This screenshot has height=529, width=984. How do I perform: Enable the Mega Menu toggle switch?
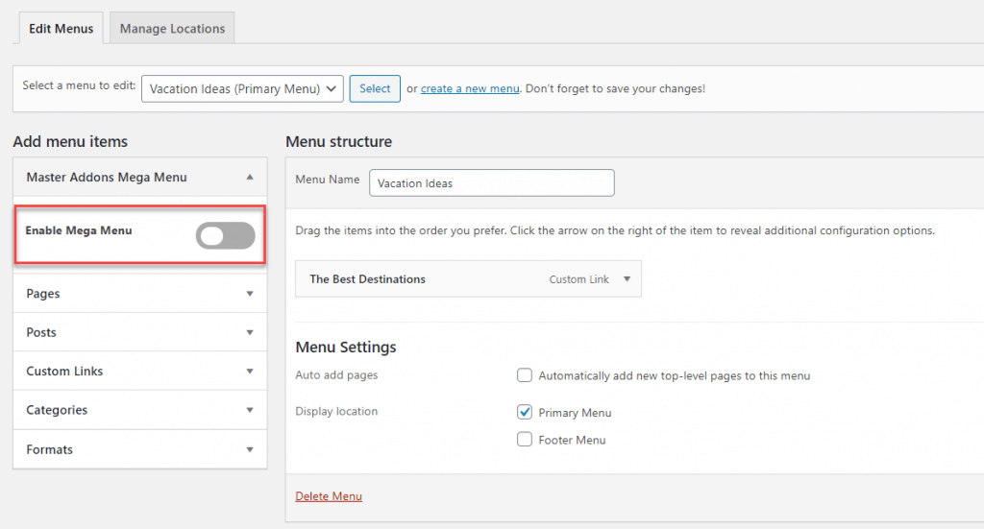pyautogui.click(x=225, y=235)
